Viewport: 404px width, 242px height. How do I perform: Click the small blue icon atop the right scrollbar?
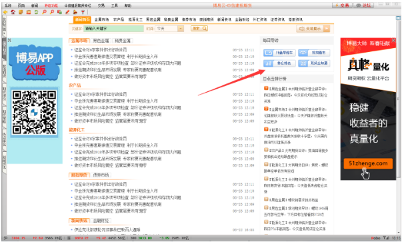398,18
